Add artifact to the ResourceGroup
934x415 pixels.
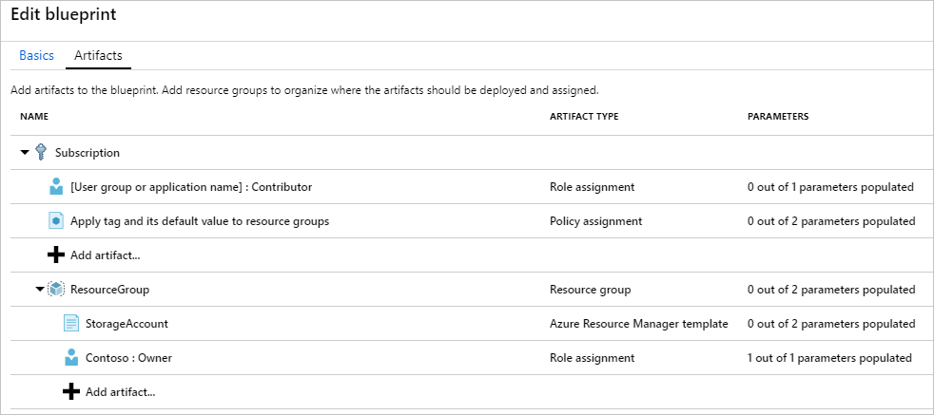point(120,391)
